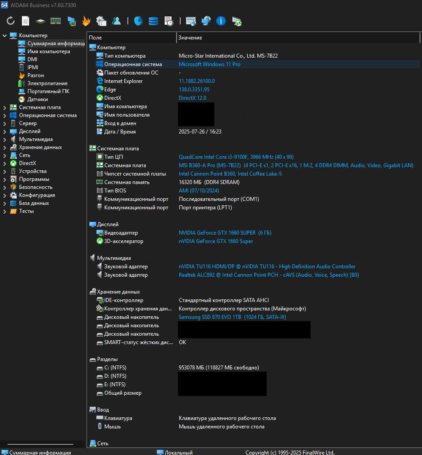
Task: Open the DMI tree item
Action: point(32,59)
